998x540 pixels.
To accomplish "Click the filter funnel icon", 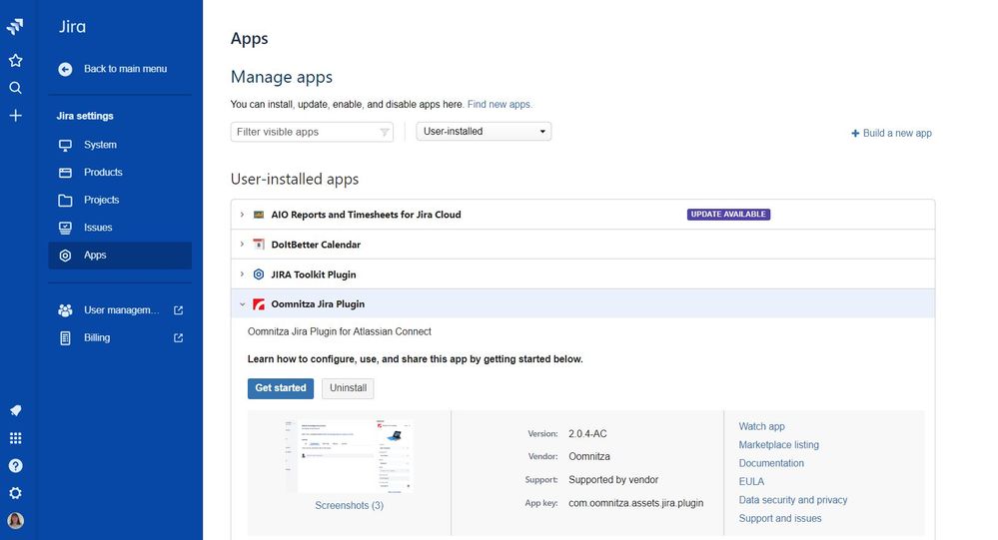I will pyautogui.click(x=385, y=133).
